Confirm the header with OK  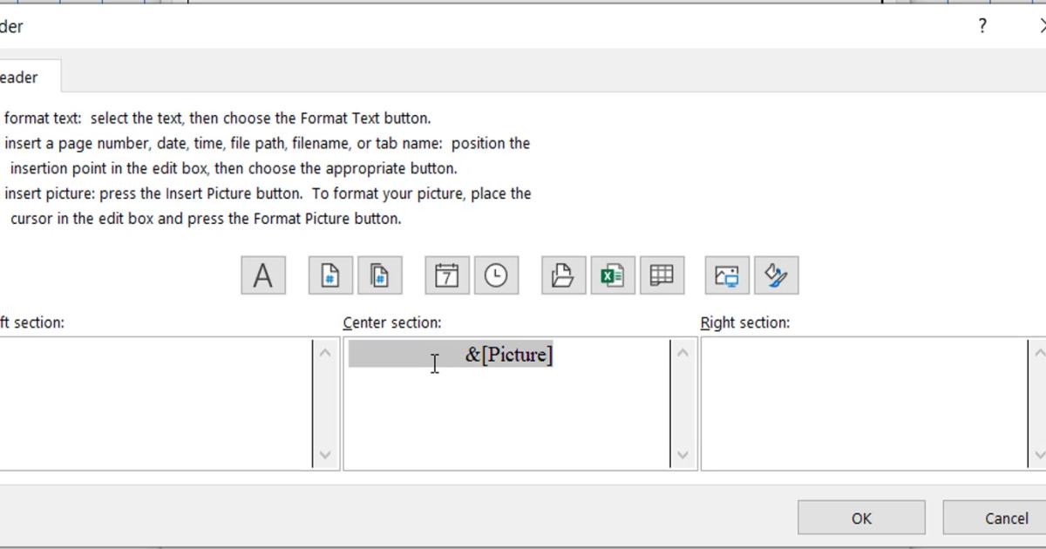coord(860,518)
